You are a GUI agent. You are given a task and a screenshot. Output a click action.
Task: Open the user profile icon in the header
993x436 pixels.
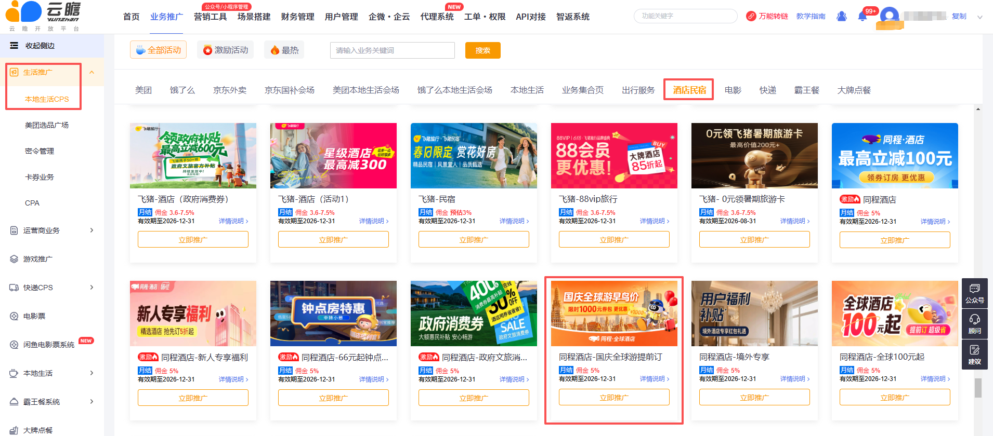coord(842,16)
